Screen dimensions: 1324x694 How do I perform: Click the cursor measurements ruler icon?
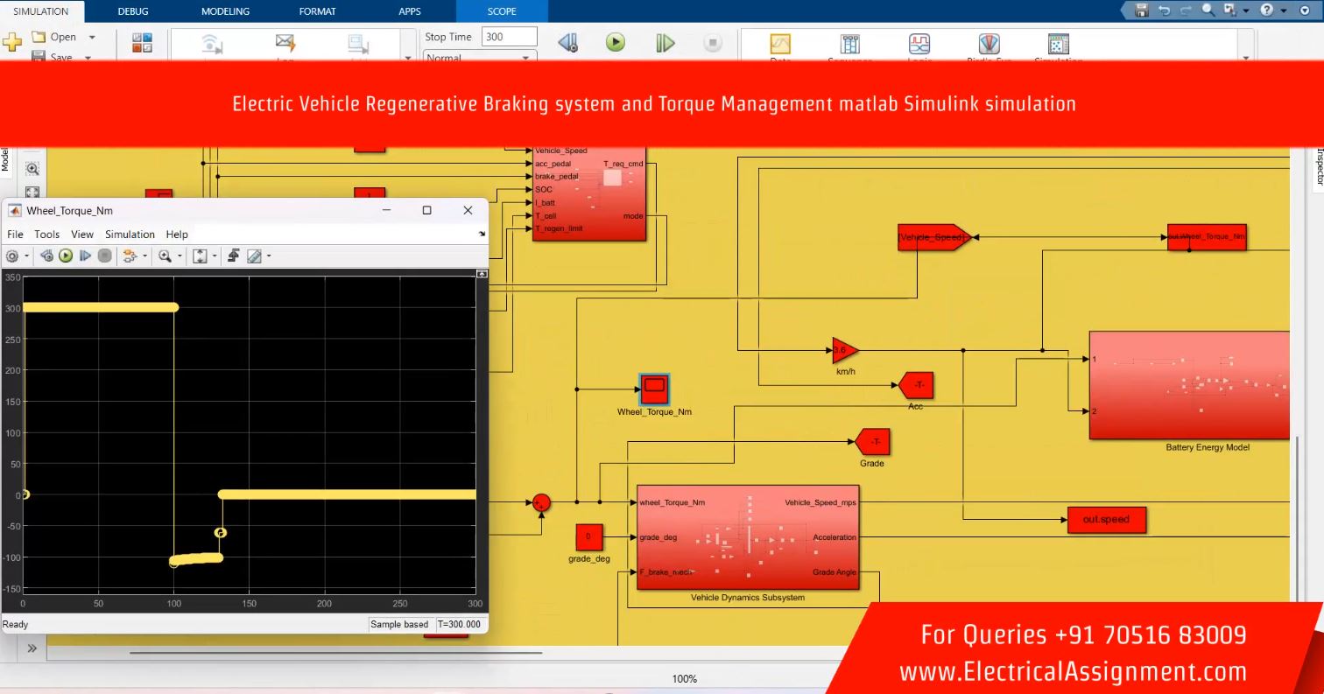coord(255,256)
